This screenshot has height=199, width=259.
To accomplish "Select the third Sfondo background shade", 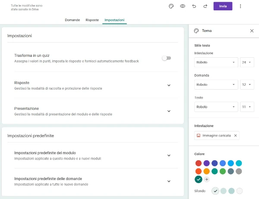I will coord(231,191).
